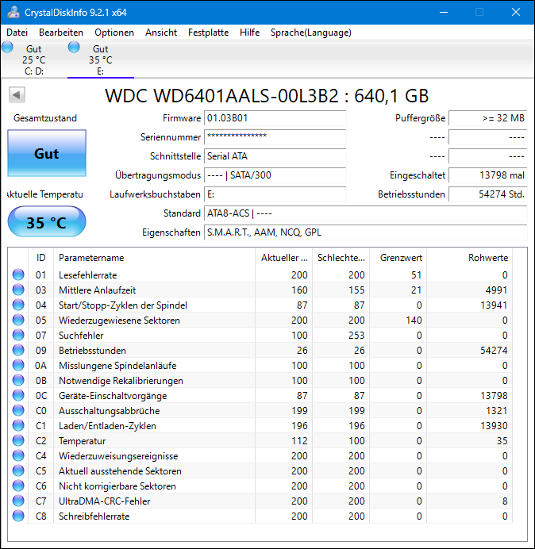
Task: Click status orb for Mittlere Anlaufzeit row
Action: (18, 290)
